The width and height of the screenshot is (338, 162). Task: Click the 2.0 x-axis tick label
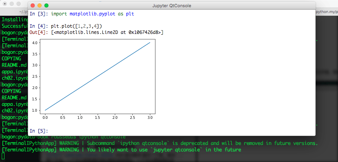(115, 118)
